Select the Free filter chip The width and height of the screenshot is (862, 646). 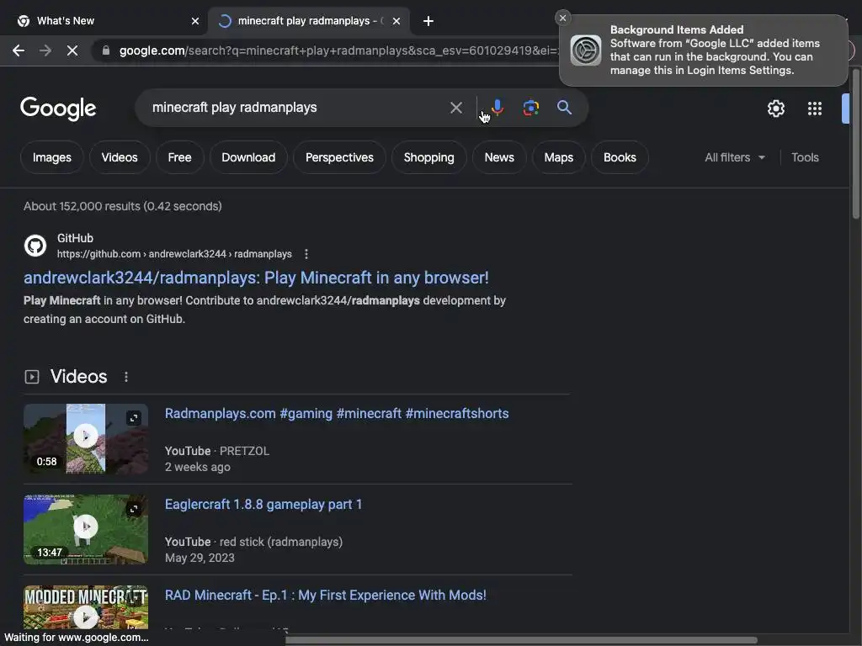179,157
